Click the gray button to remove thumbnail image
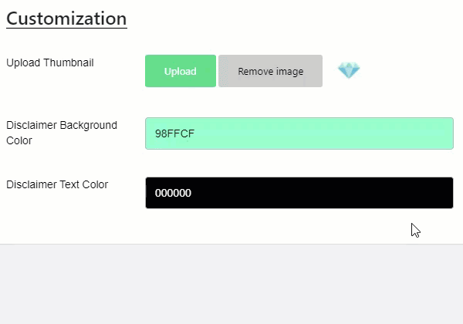Viewport: 463px width, 324px height. 271,71
